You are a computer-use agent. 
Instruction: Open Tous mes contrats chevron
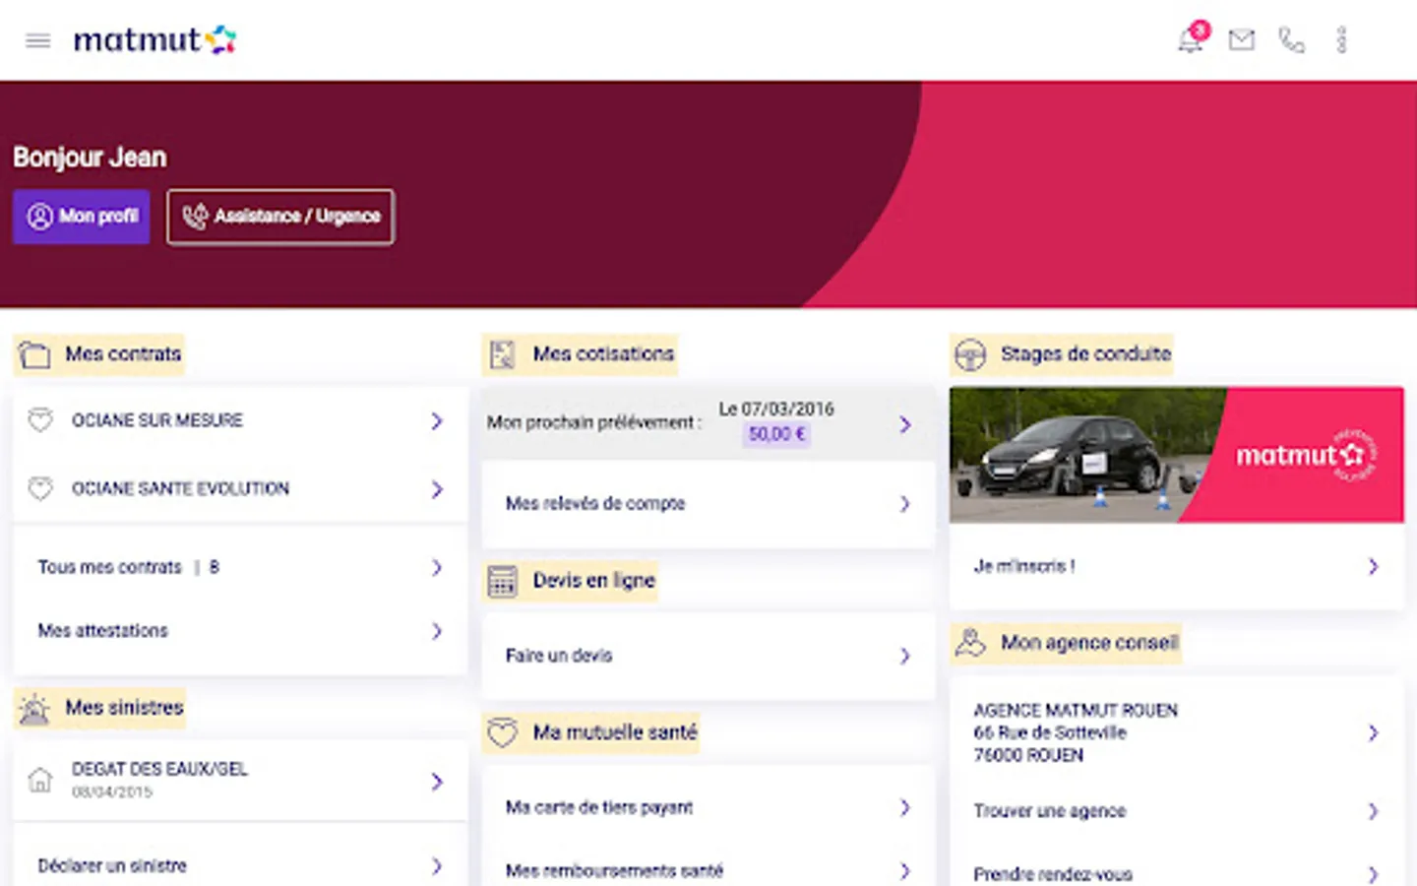tap(437, 568)
